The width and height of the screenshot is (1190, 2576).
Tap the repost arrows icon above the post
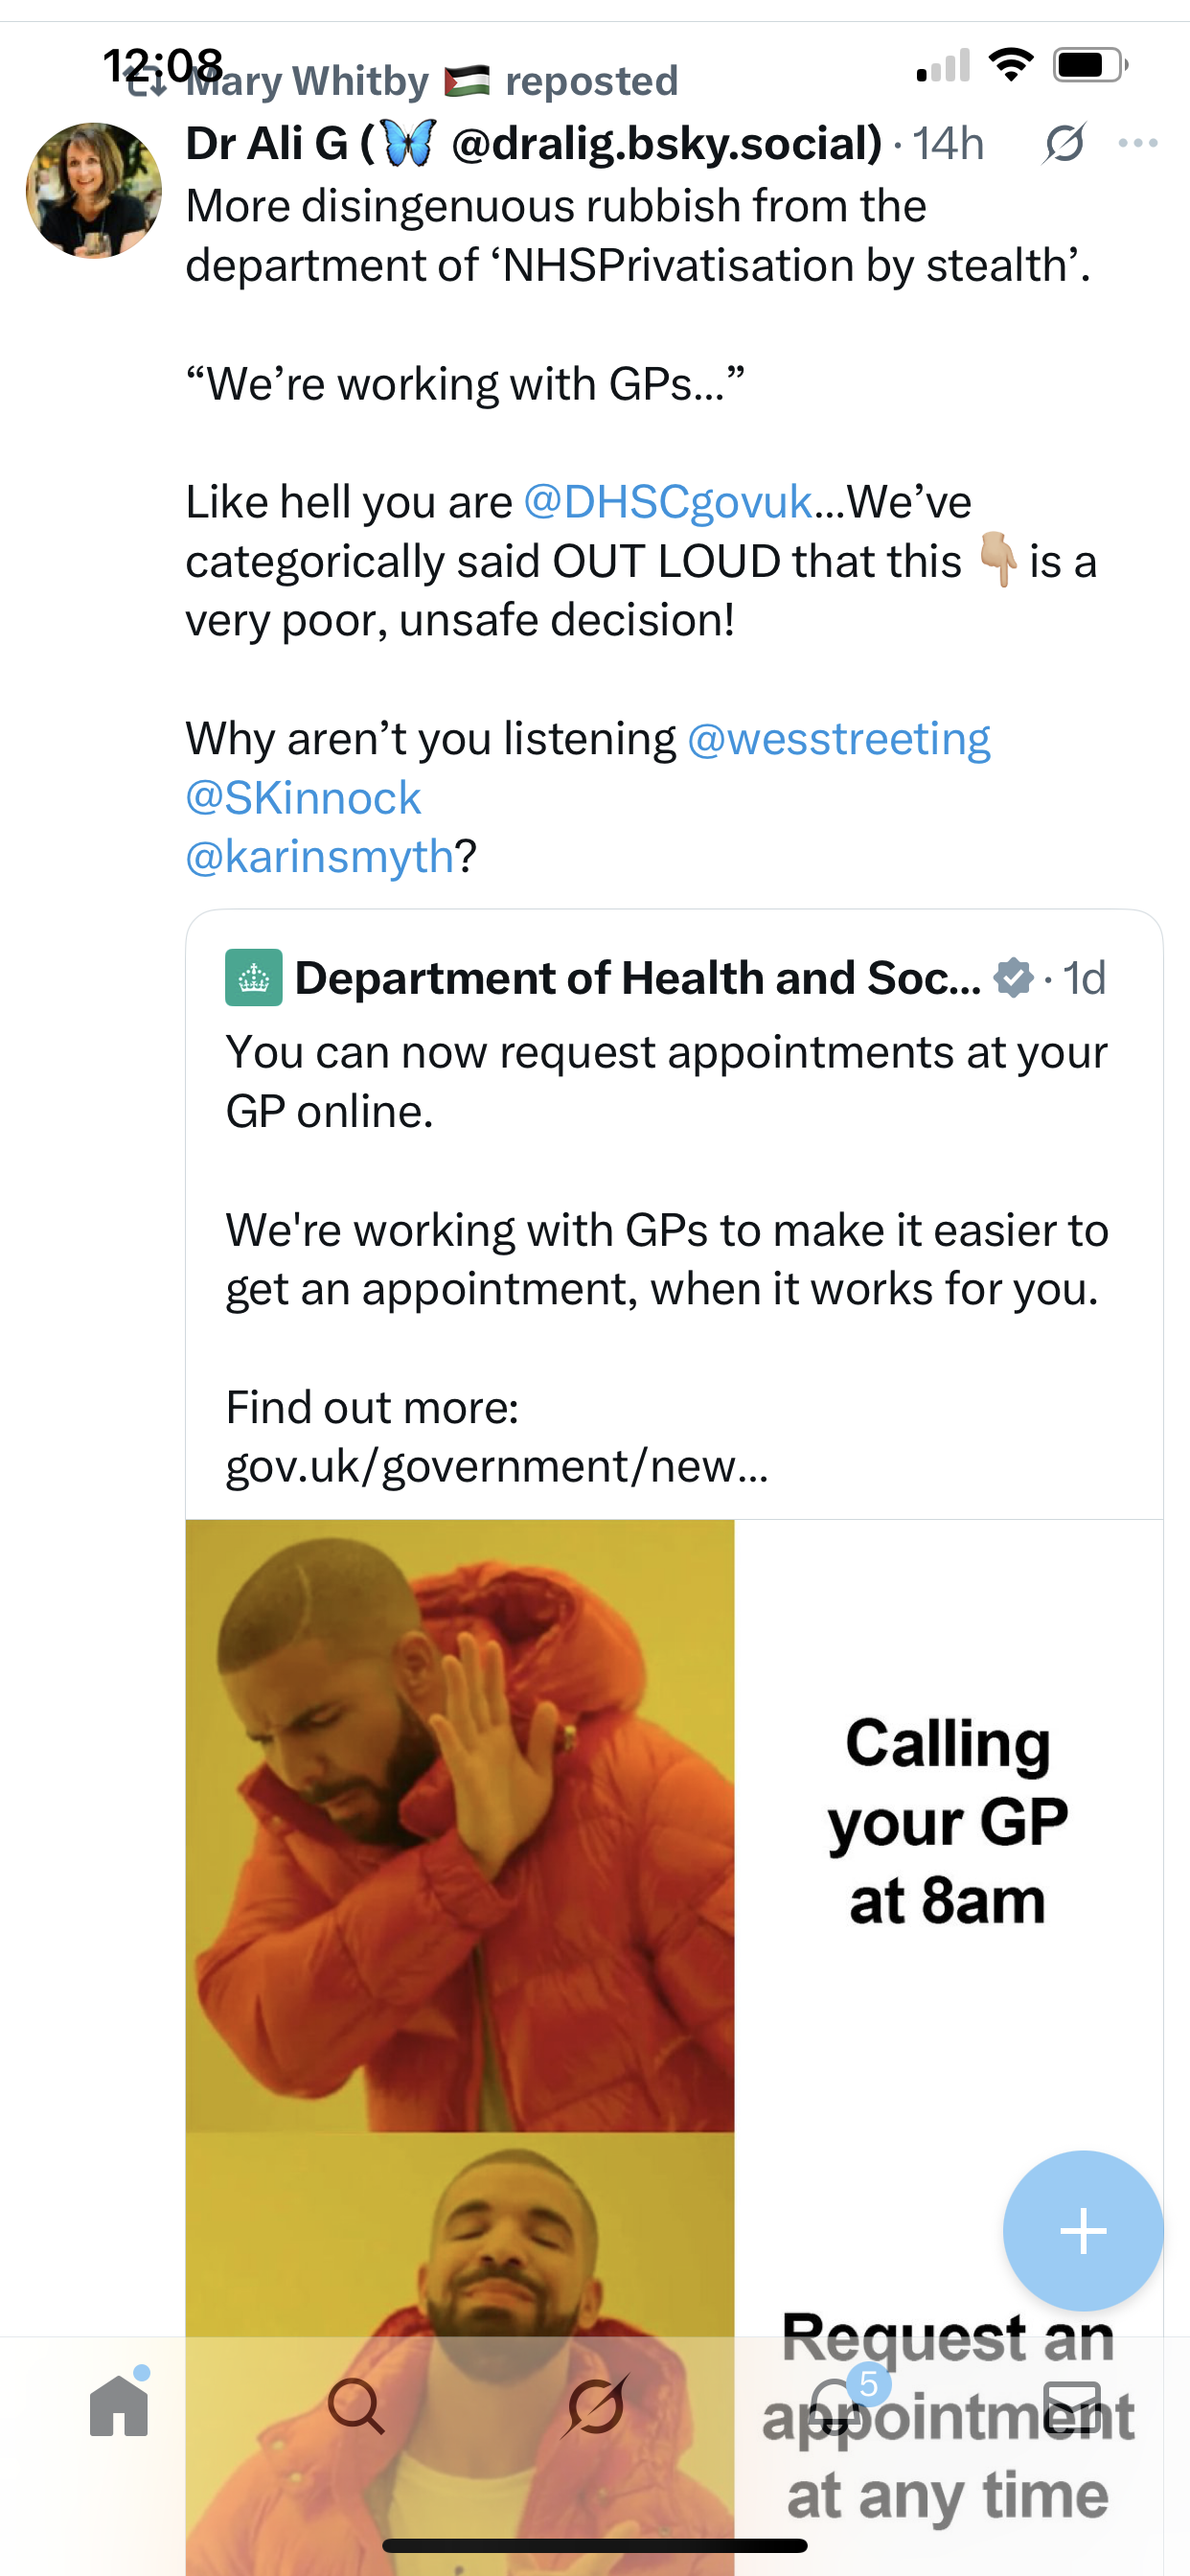pyautogui.click(x=148, y=84)
